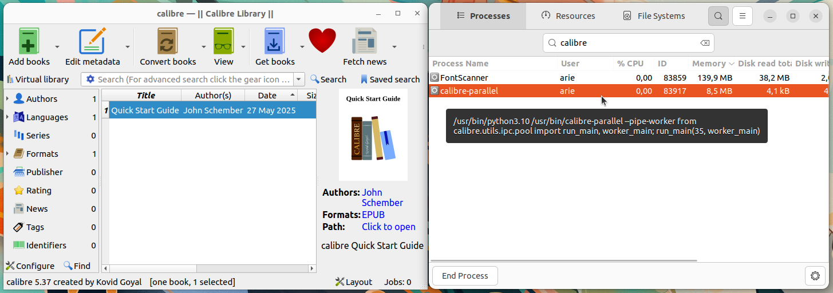Open the Edit metadata tool
Screen dimensions: 833x293
tap(93, 41)
